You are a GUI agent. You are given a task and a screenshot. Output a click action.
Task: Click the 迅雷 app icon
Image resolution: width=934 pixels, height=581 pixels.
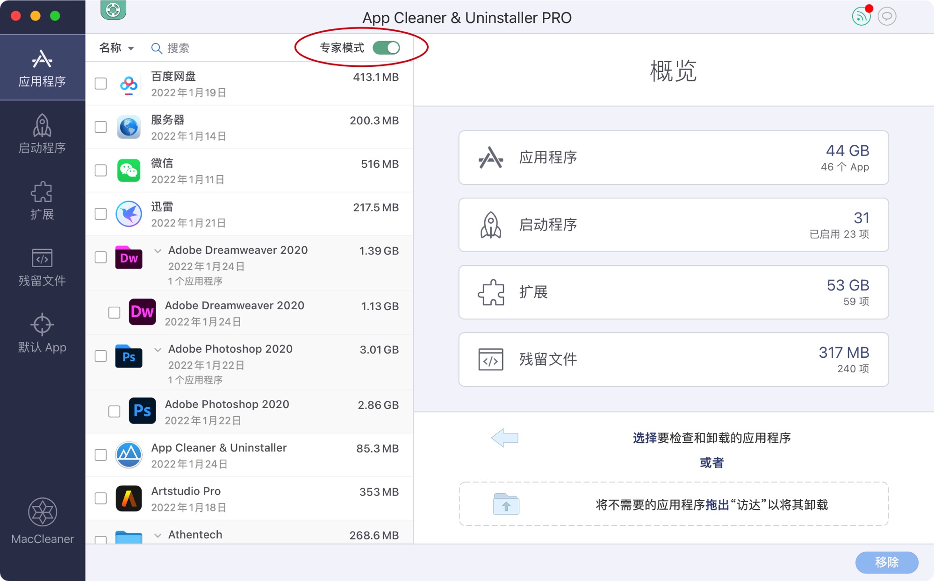pos(129,214)
